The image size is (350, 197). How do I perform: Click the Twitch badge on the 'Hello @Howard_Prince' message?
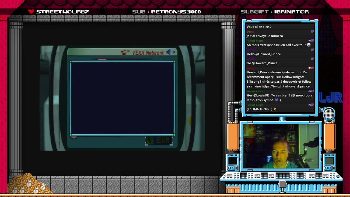click(x=312, y=50)
